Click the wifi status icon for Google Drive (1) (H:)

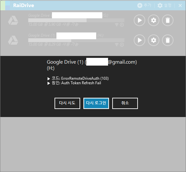[x=117, y=45]
